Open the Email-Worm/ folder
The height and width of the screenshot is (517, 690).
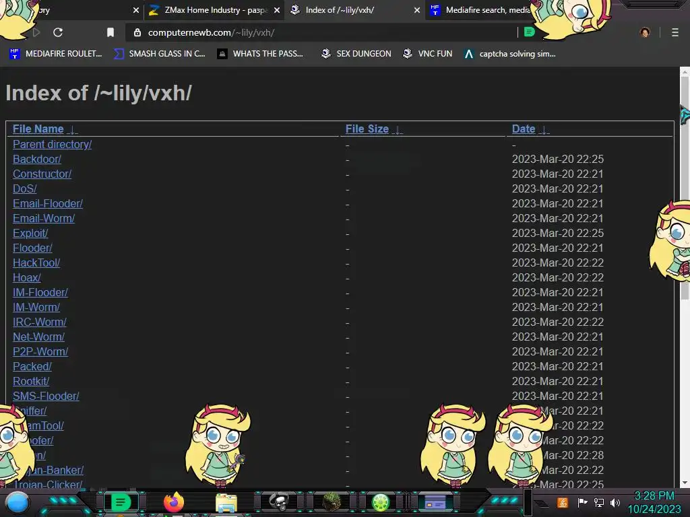click(44, 219)
